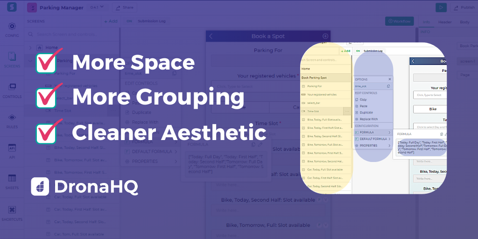
Task: Open the CONFIG gear in left sidebar
Action: tap(12, 30)
